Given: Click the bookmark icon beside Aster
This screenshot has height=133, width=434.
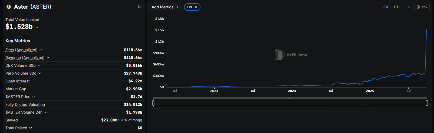Looking at the screenshot, I should tap(140, 7).
